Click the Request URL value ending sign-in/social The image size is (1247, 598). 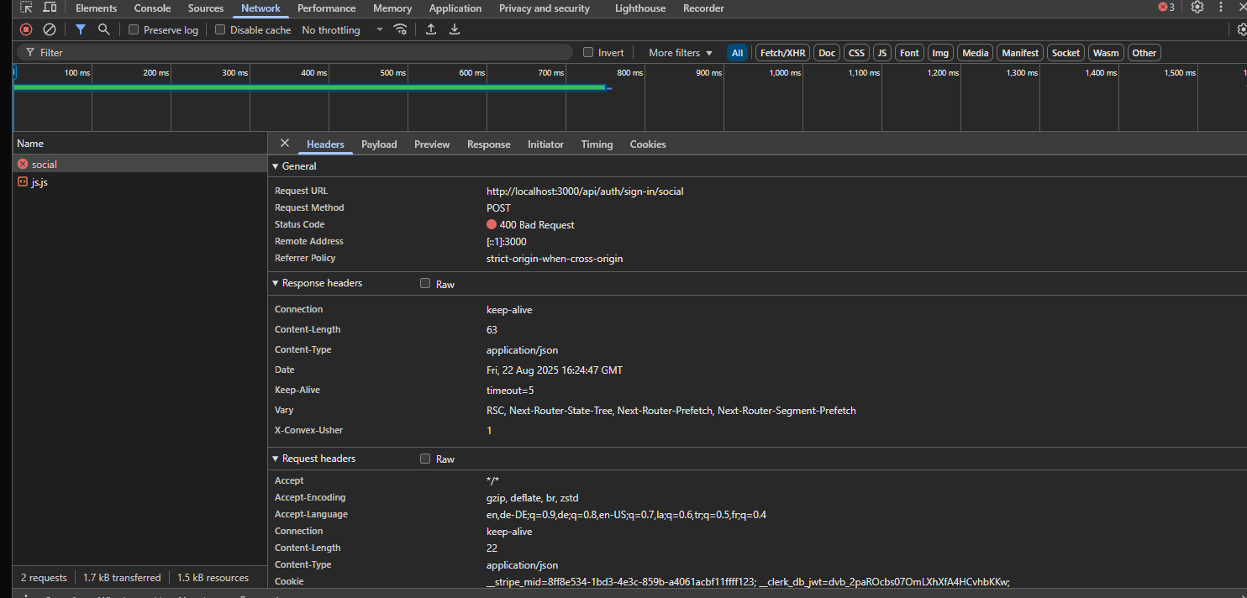585,191
